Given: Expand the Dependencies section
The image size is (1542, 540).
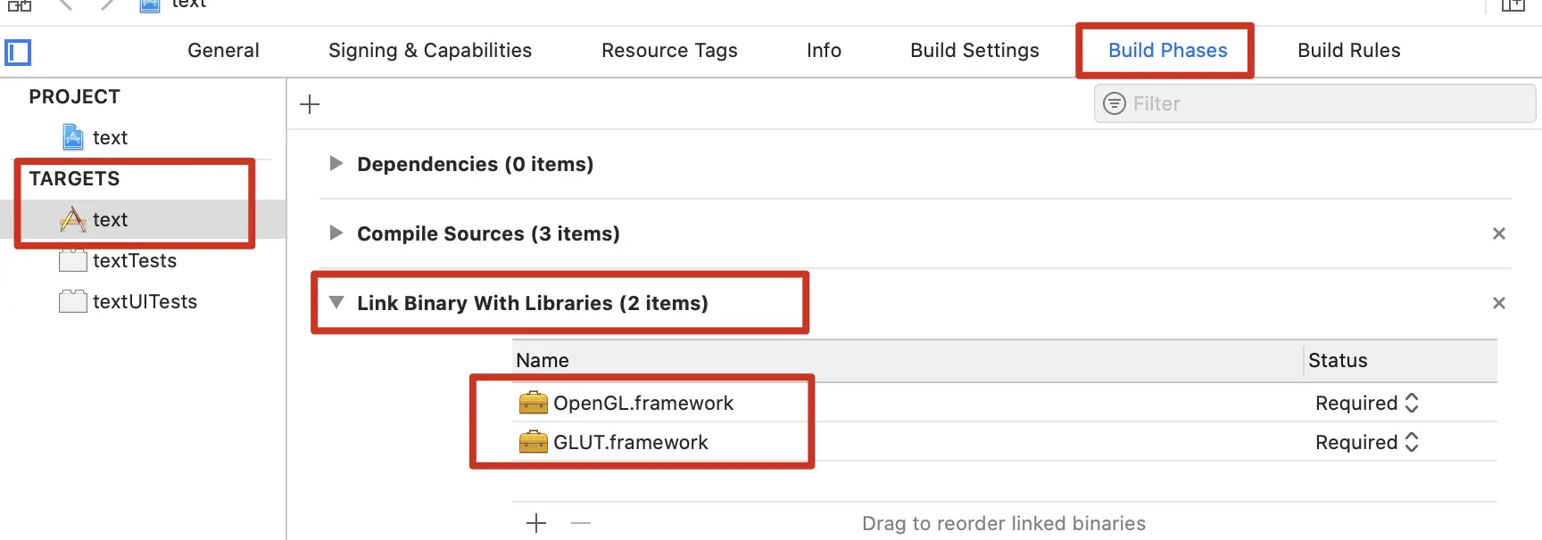Looking at the screenshot, I should click(x=336, y=163).
